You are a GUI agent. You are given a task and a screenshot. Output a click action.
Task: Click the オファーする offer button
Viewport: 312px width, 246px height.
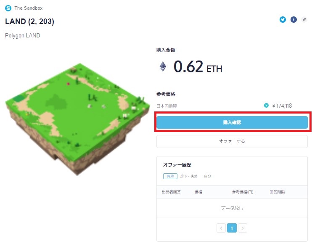[232, 141]
